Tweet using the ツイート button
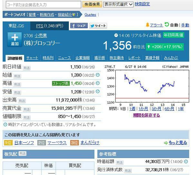This screenshot has width=193, height=175. click(x=98, y=26)
